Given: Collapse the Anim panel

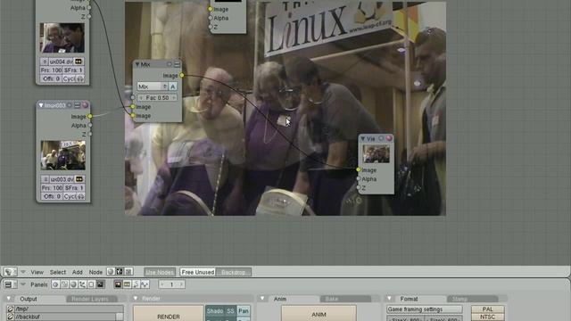Looking at the screenshot, I should (x=262, y=299).
